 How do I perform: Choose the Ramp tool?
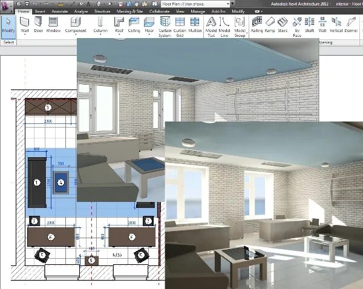pyautogui.click(x=270, y=25)
